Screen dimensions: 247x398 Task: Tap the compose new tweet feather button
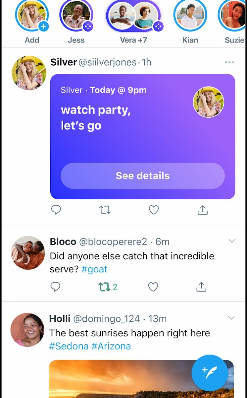point(210,373)
